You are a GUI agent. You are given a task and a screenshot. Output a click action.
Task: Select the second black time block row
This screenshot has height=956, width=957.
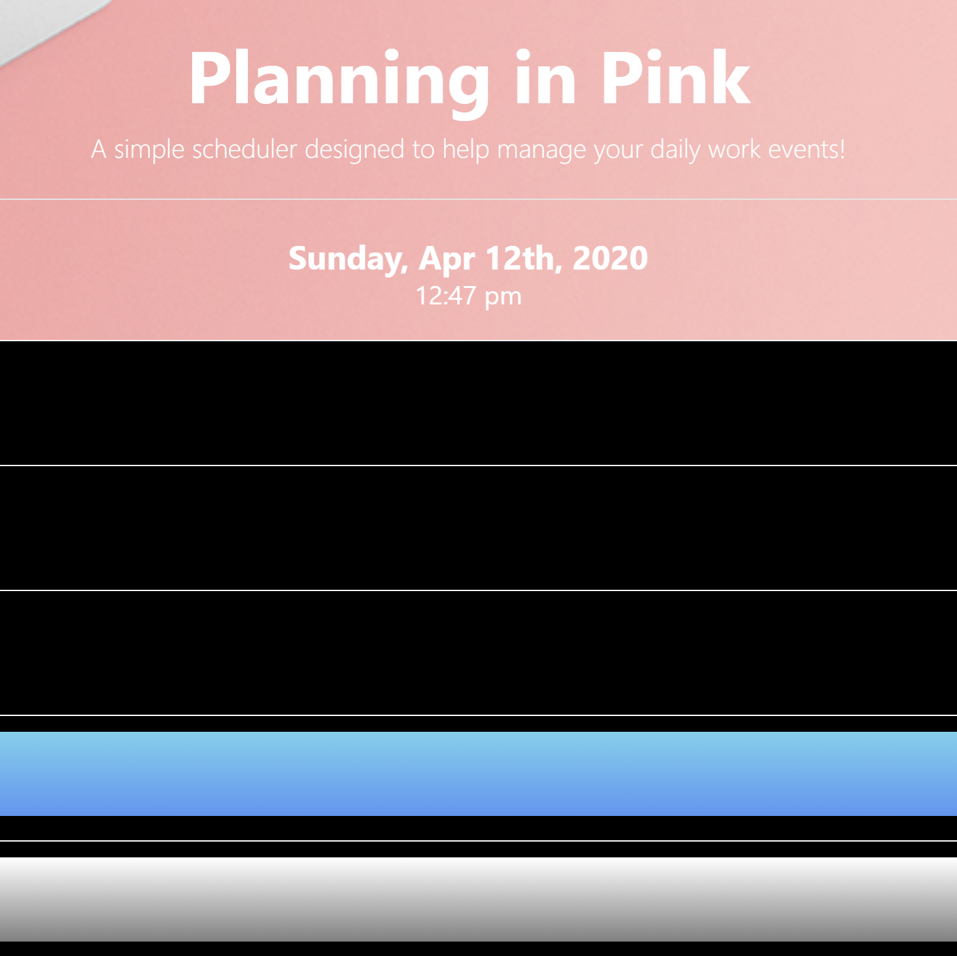tap(478, 527)
